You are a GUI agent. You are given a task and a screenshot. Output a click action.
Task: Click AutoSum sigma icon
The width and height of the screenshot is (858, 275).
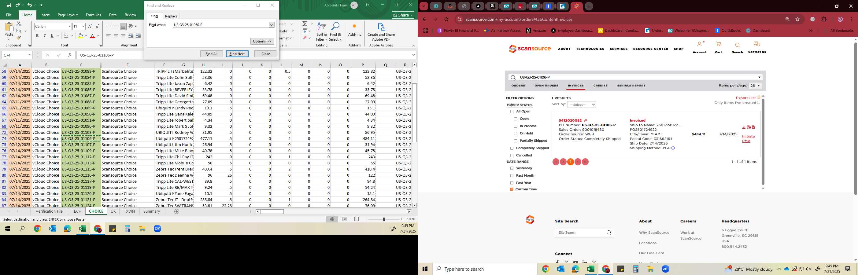tap(305, 24)
